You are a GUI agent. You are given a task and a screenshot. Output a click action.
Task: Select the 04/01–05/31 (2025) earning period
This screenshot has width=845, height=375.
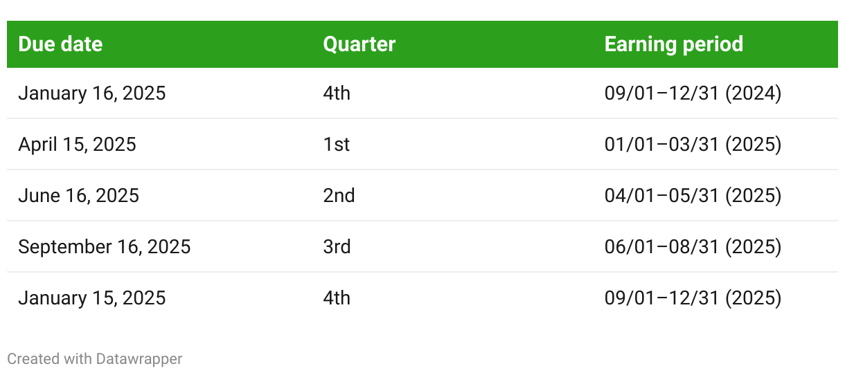click(693, 196)
